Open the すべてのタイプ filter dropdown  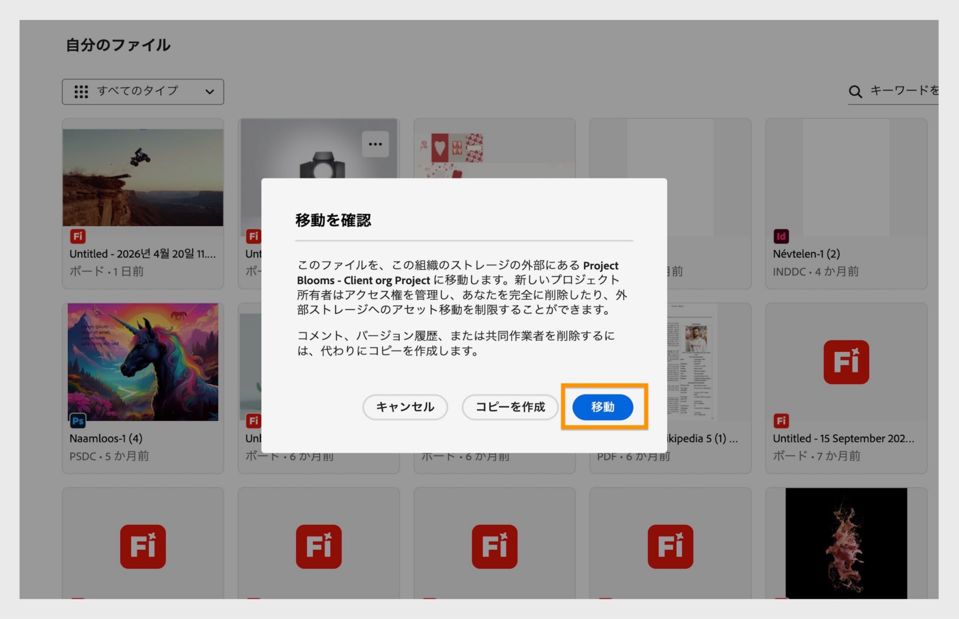(143, 92)
